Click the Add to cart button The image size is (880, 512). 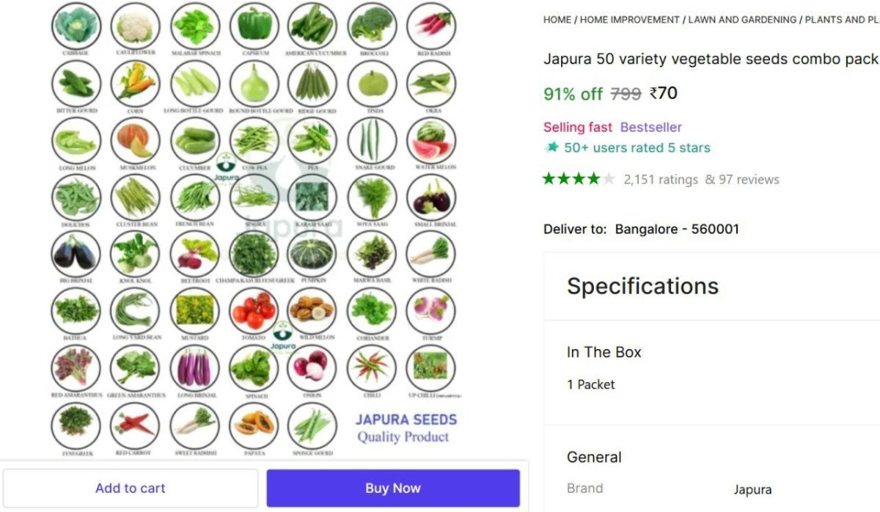tap(131, 488)
